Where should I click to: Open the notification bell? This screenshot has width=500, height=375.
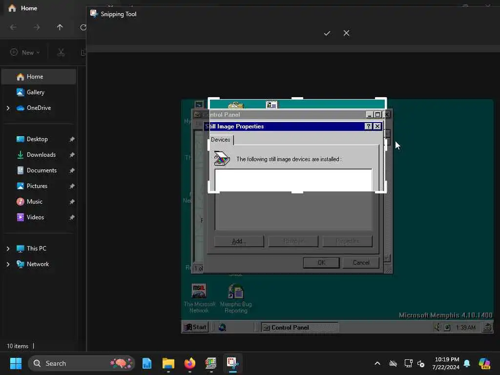click(x=467, y=363)
